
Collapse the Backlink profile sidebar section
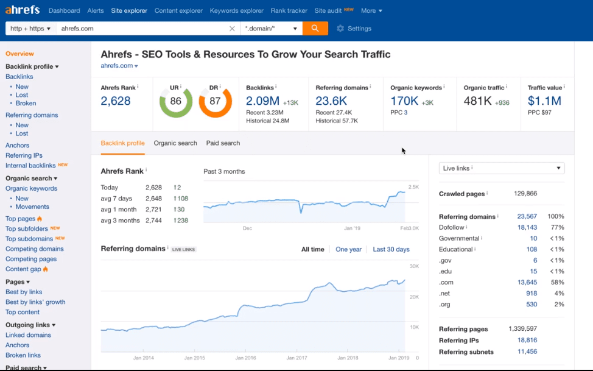coord(32,66)
